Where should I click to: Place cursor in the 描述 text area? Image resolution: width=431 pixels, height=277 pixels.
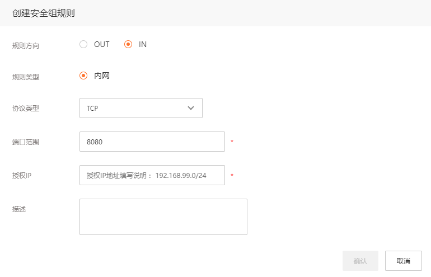pos(163,217)
